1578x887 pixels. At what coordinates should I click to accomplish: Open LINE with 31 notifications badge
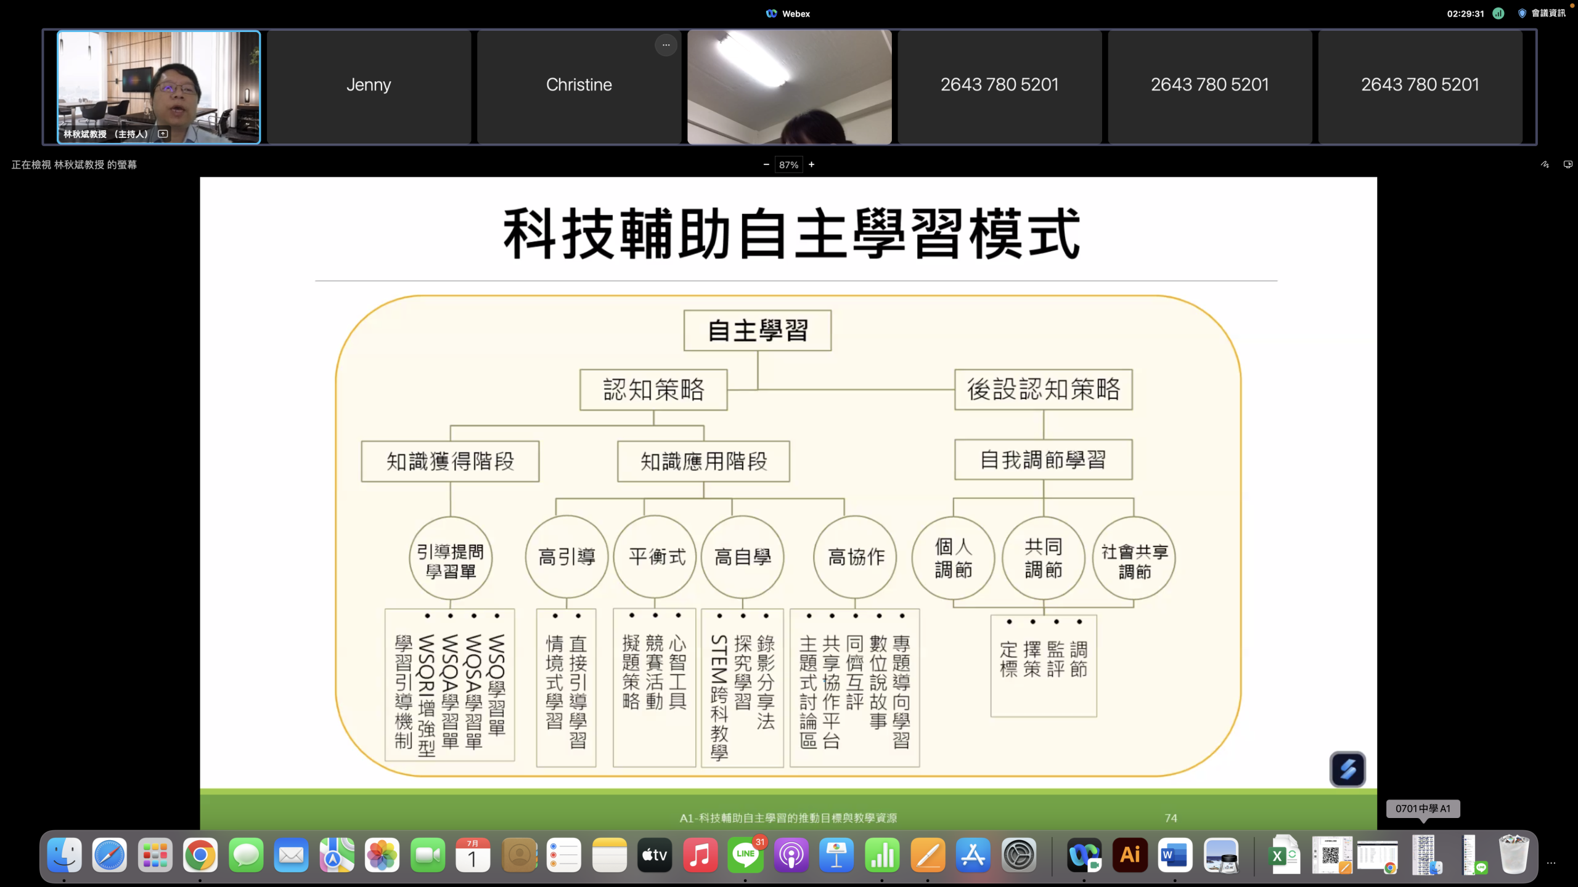pyautogui.click(x=745, y=856)
